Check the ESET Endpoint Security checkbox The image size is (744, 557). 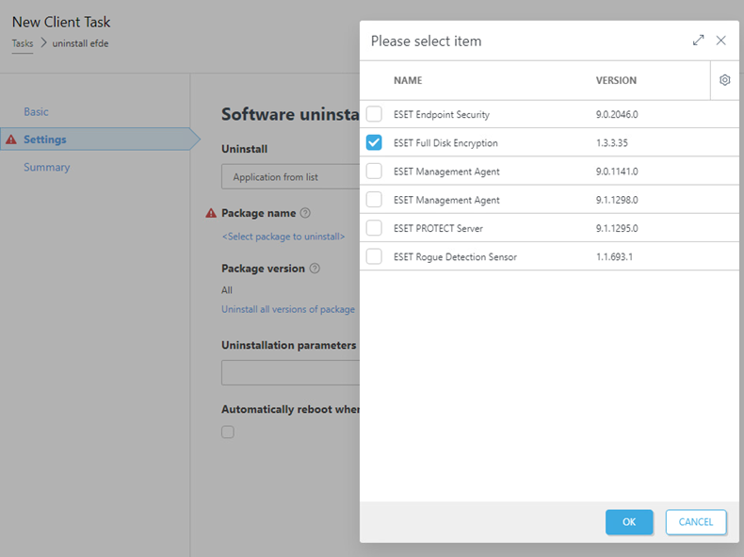[374, 114]
